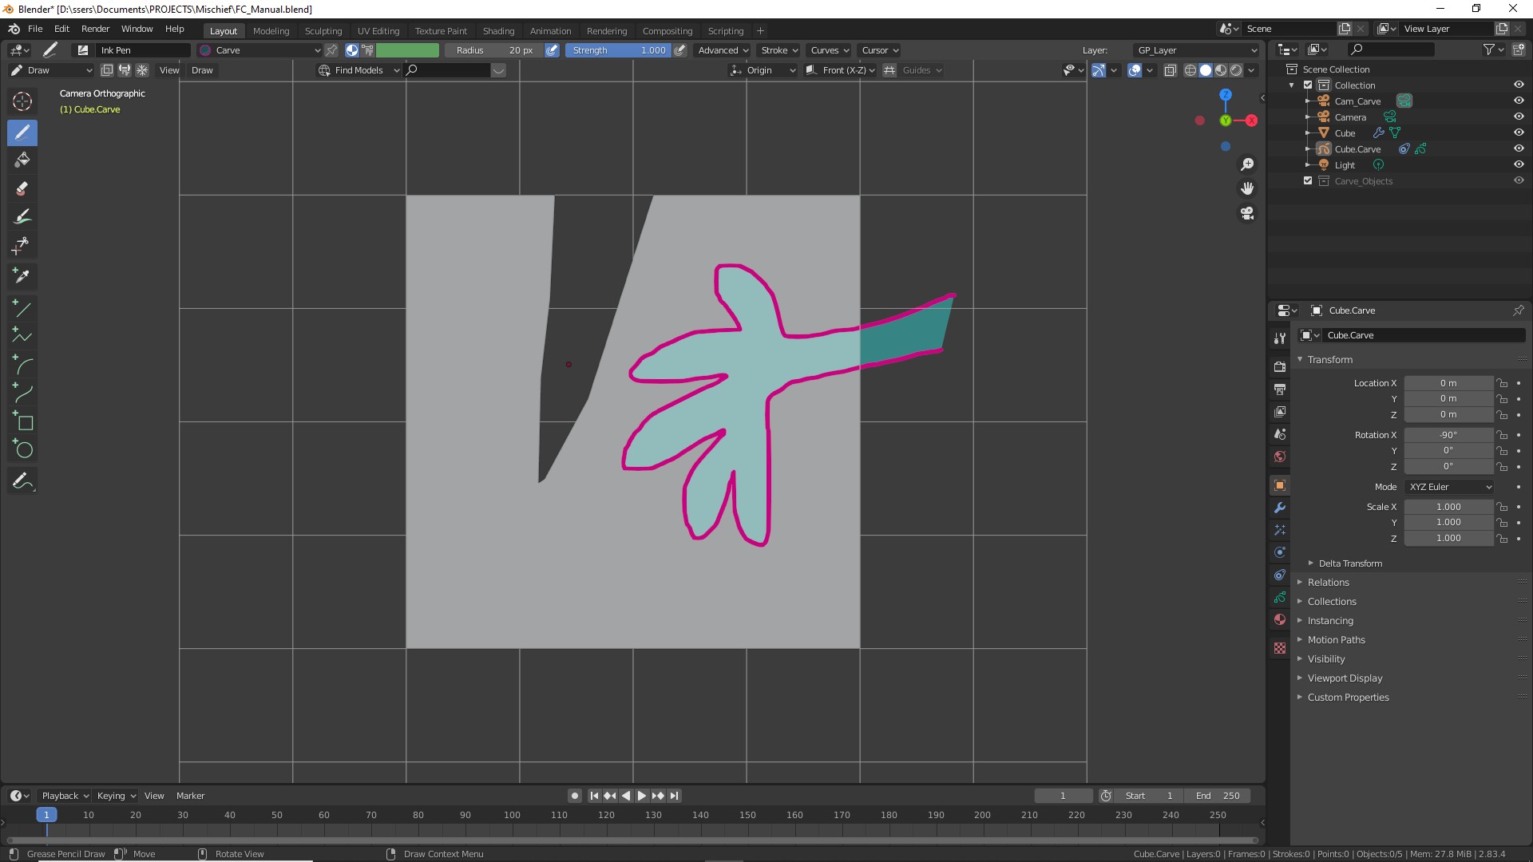
Task: Click the pan view hand icon
Action: coord(1247,189)
